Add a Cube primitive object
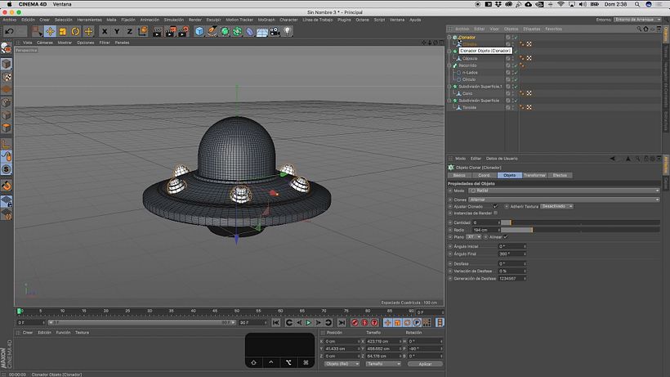 click(199, 31)
